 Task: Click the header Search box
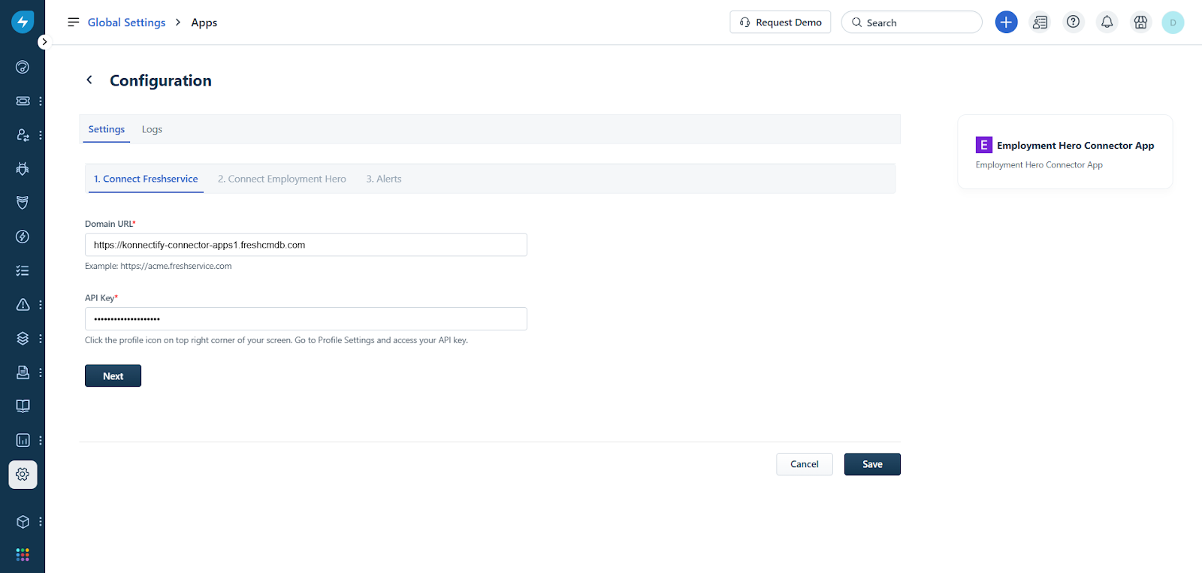coord(911,23)
